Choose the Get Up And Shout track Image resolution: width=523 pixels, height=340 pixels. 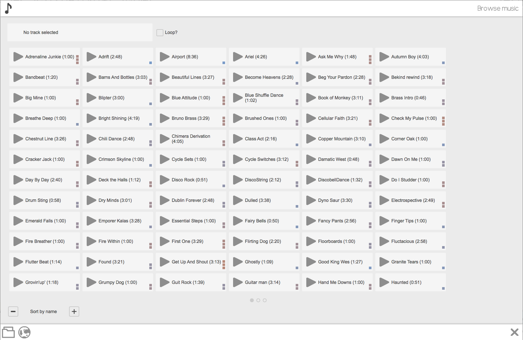(x=196, y=262)
